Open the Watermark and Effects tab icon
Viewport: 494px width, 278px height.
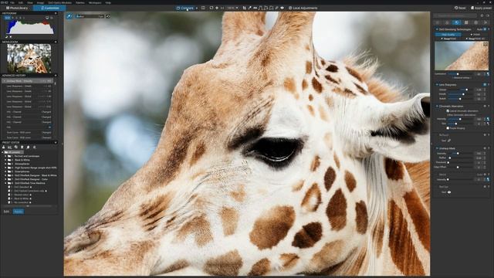(x=486, y=22)
